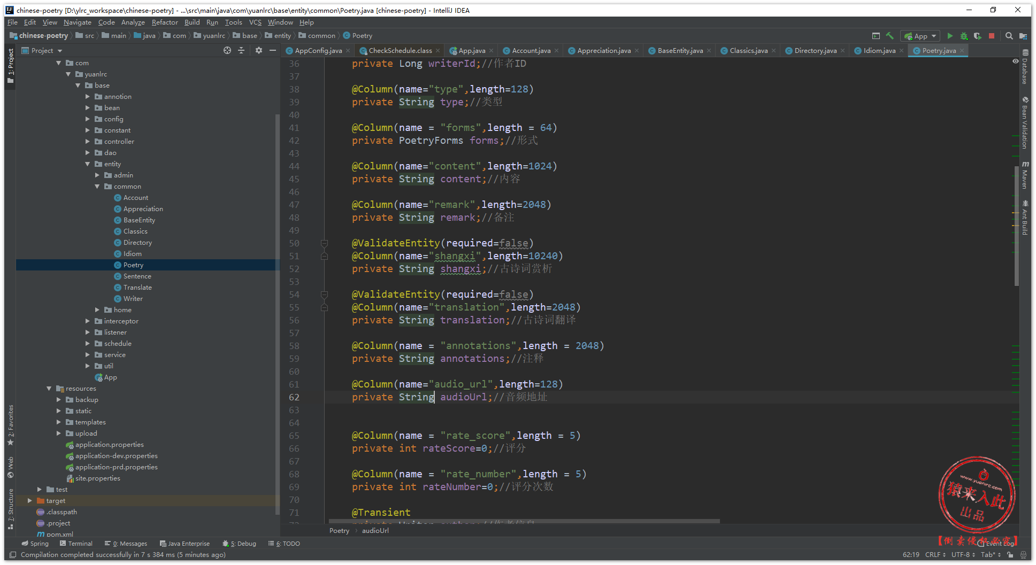Screen dimensions: 1036x565
Task: Run the App configuration with the green play button
Action: coord(950,36)
